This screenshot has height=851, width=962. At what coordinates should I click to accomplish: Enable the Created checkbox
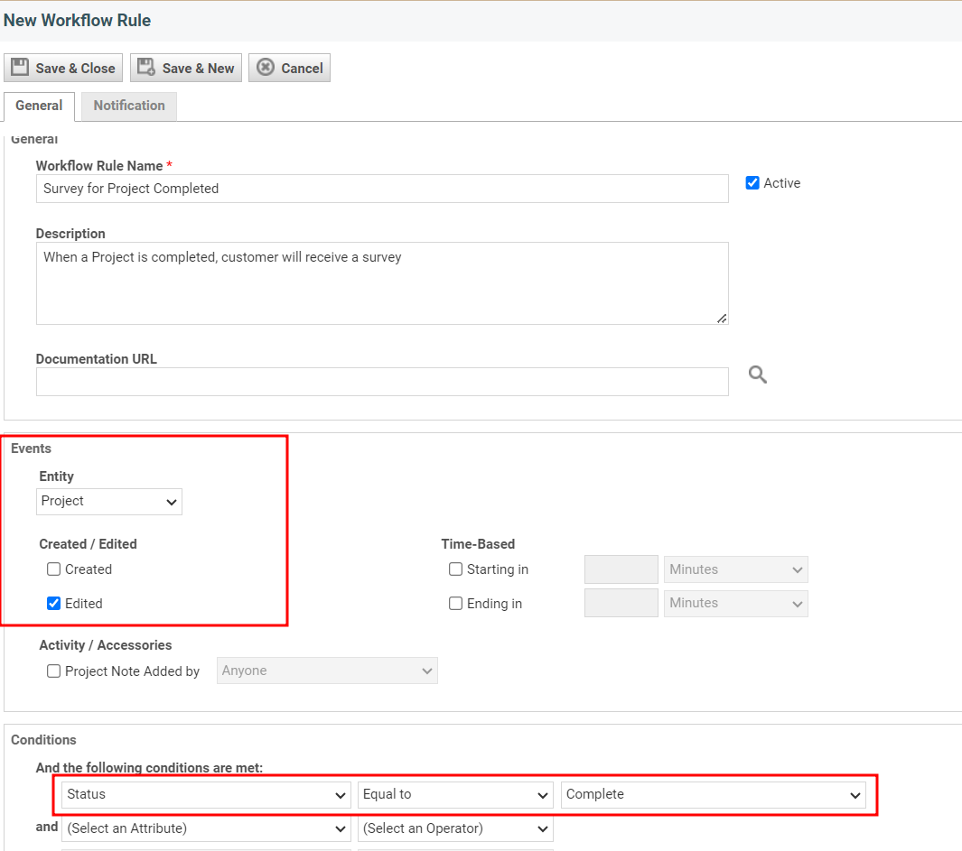pyautogui.click(x=54, y=569)
